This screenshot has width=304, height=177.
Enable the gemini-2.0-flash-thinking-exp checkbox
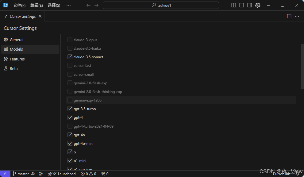70,91
